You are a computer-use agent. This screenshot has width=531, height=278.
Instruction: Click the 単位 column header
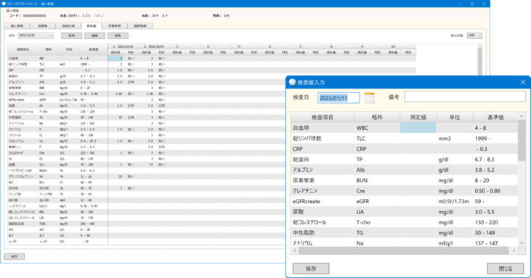[x=455, y=117]
